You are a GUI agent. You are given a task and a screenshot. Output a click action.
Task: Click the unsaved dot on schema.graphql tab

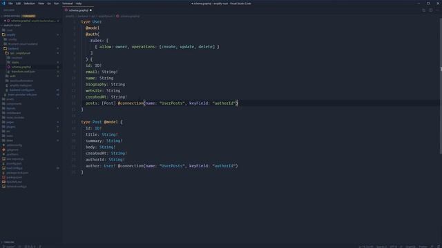tap(90, 10)
